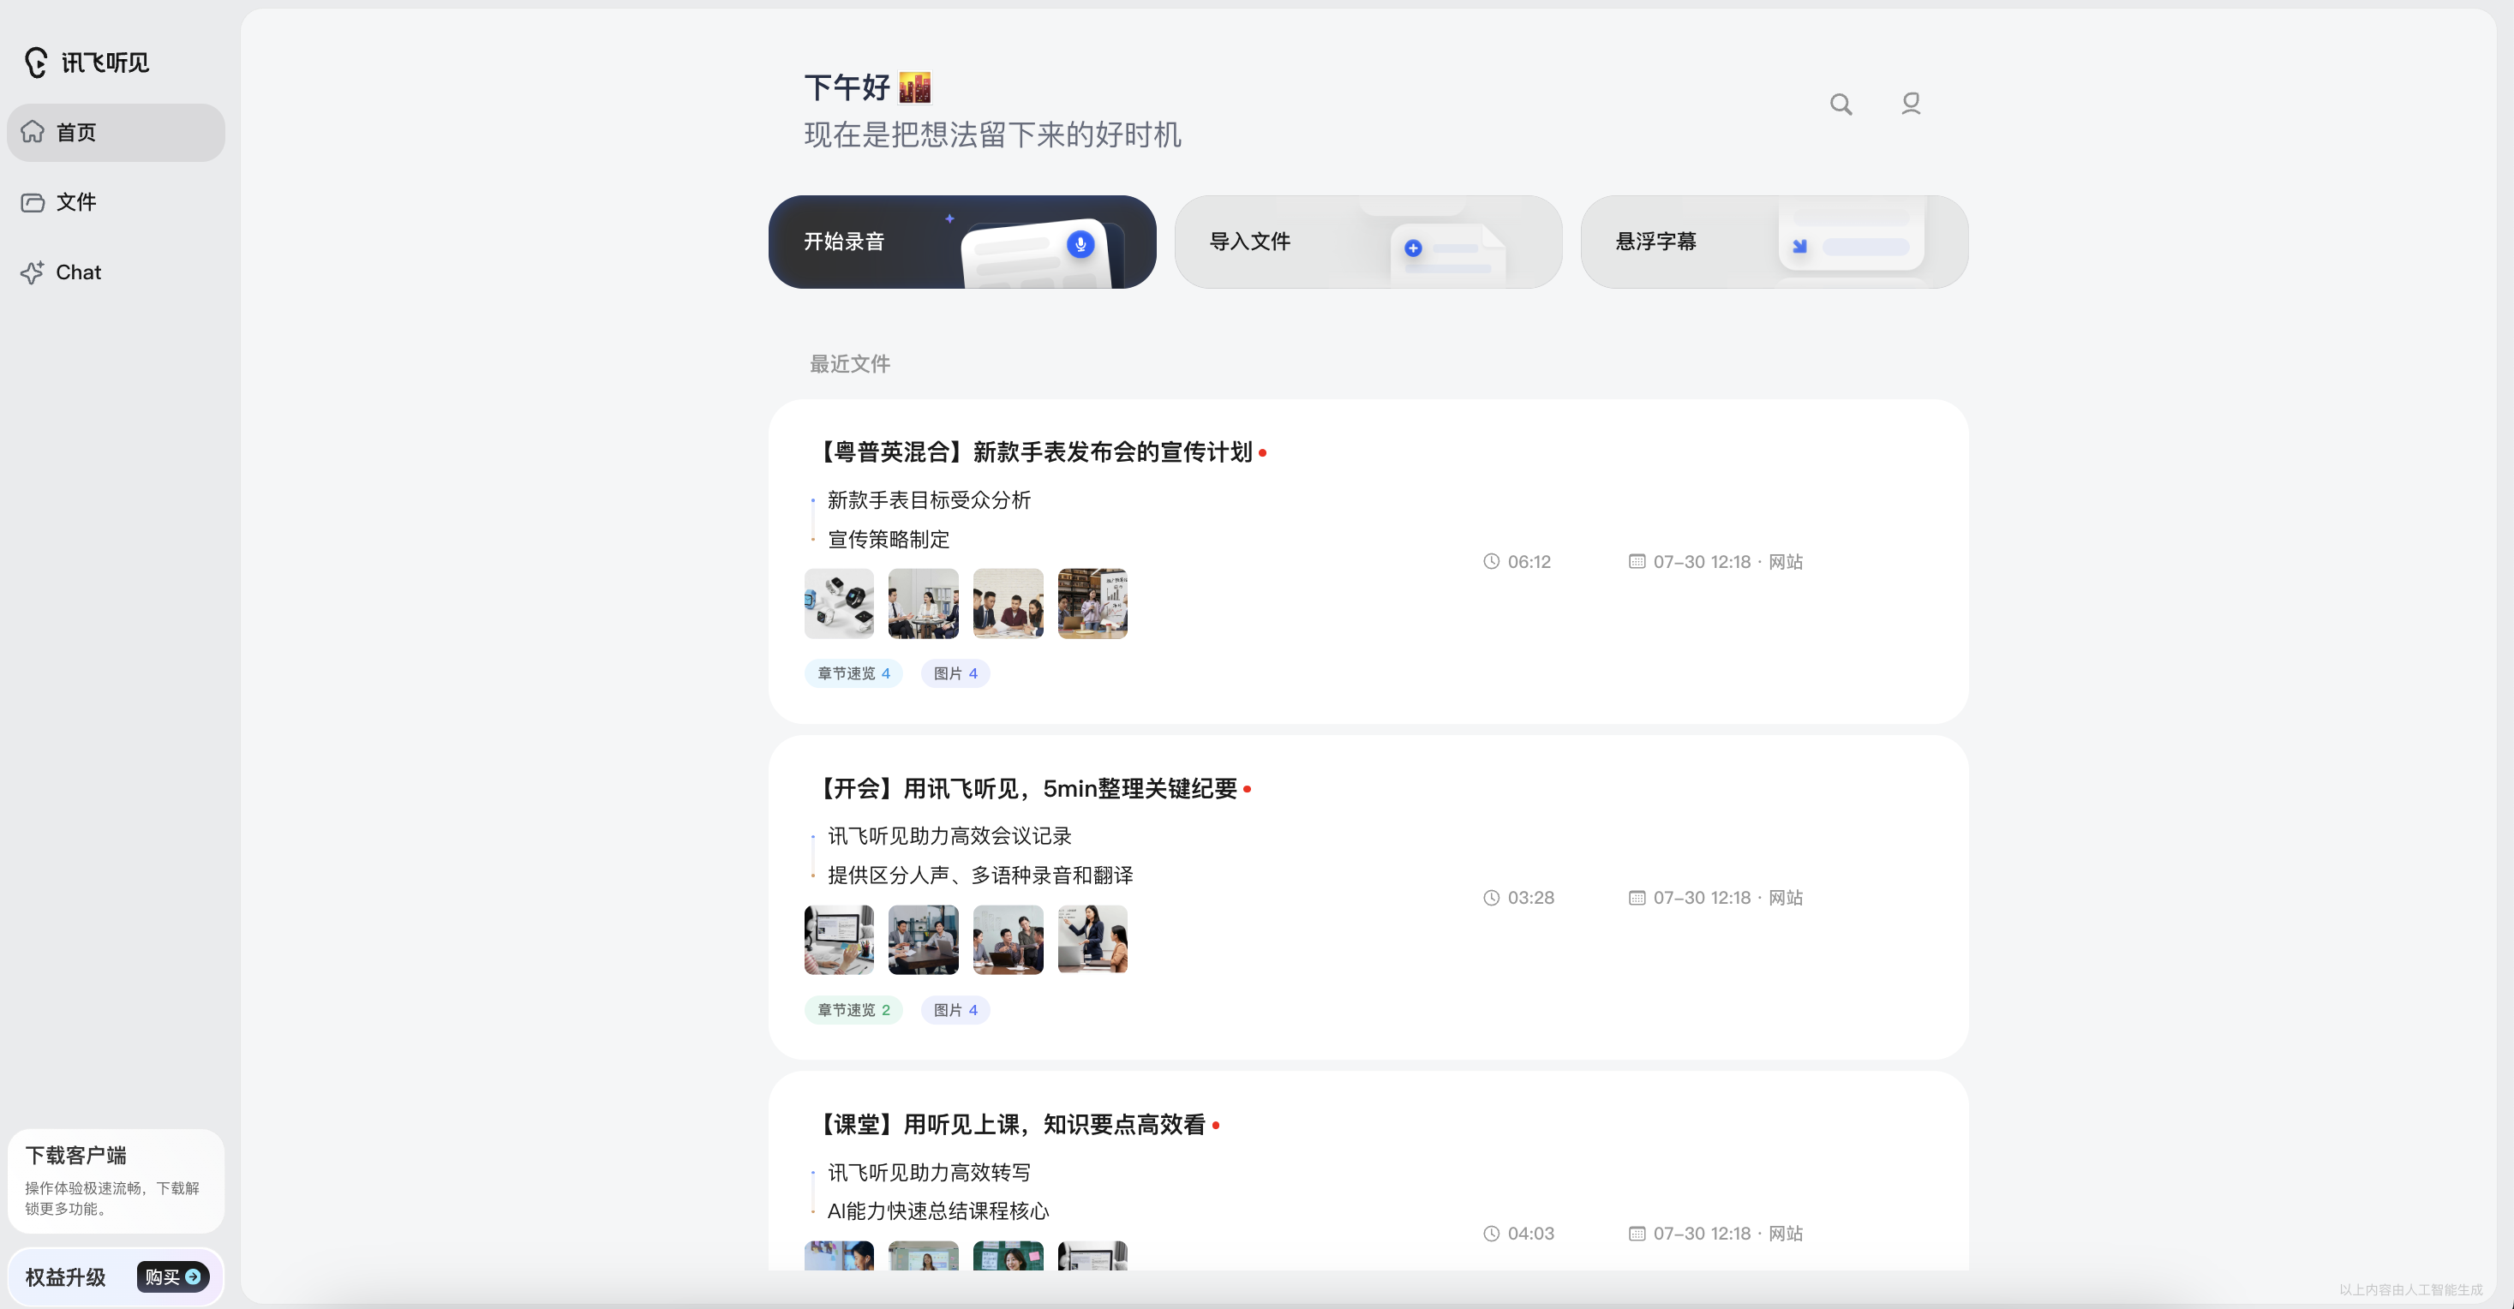
Task: Click 图片 4 tag in 开会 file
Action: 955,1011
